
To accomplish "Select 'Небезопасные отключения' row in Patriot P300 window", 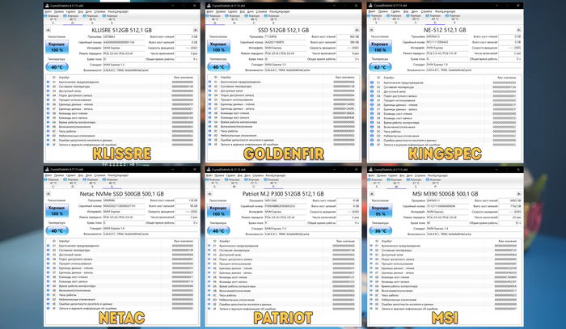I will point(282,299).
